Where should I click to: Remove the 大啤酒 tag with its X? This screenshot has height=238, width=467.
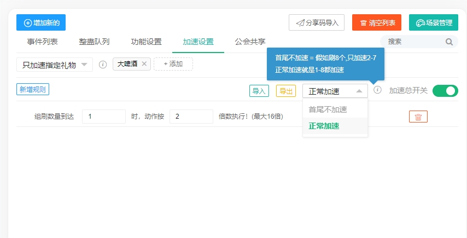tap(144, 64)
